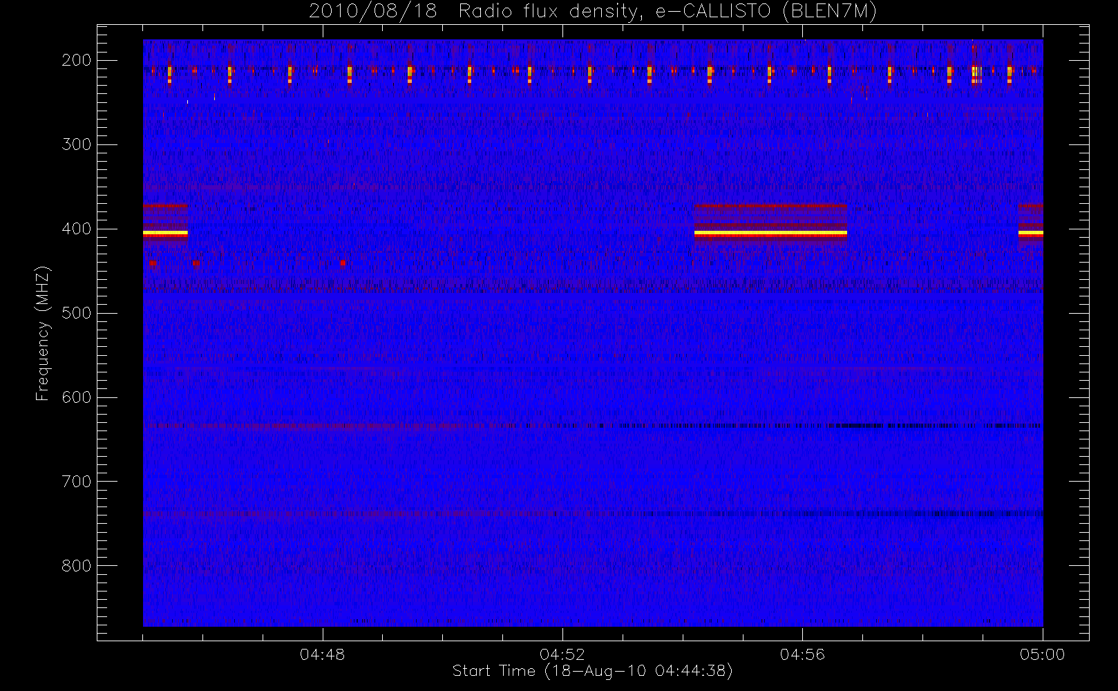This screenshot has height=691, width=1118.
Task: Click the 04:48 time tick label
Action: coord(322,654)
